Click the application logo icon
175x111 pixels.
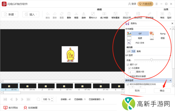[x=4, y=4]
